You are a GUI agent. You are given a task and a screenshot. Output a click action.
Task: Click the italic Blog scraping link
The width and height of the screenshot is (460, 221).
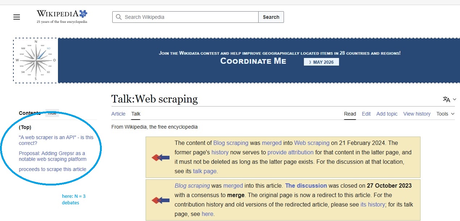pos(192,185)
